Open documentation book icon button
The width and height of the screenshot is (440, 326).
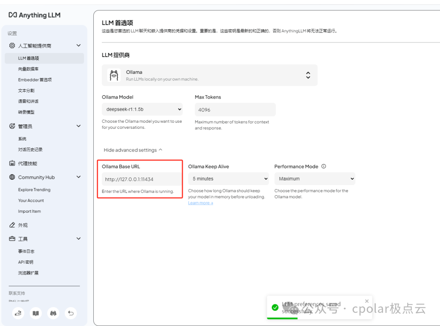[x=35, y=313]
